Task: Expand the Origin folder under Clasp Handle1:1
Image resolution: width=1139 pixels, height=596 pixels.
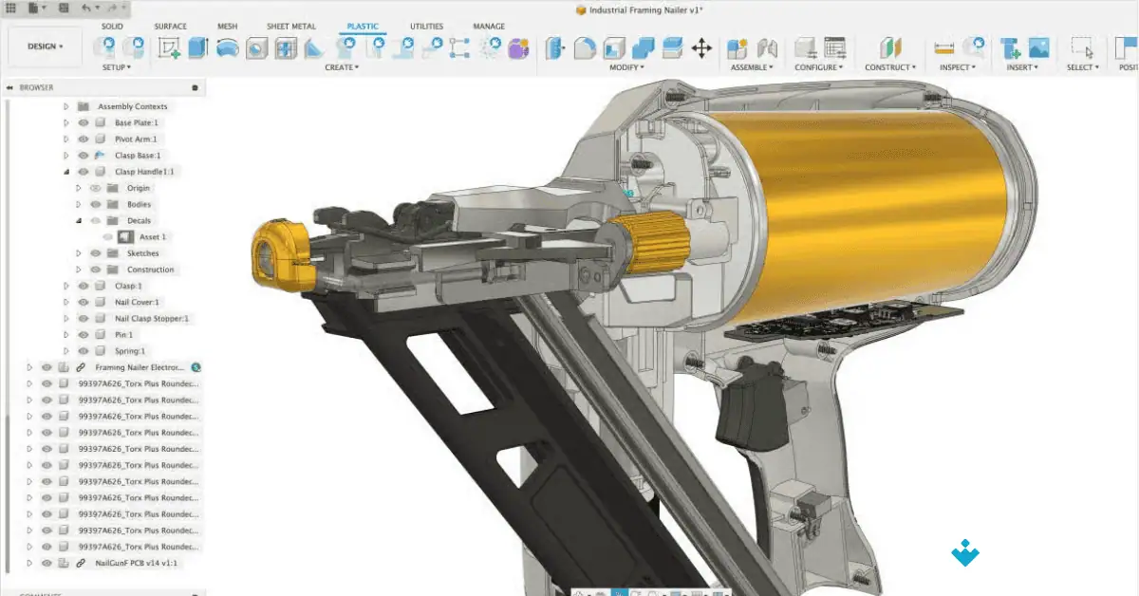Action: point(79,187)
